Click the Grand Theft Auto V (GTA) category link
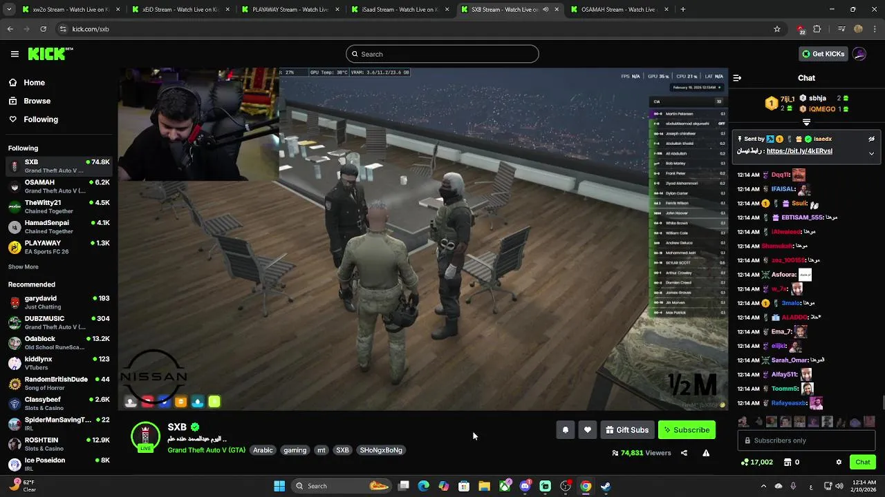This screenshot has height=497, width=885. 206,450
